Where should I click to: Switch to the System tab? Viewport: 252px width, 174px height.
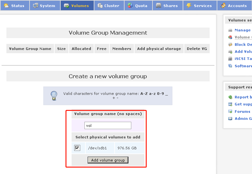(44, 5)
